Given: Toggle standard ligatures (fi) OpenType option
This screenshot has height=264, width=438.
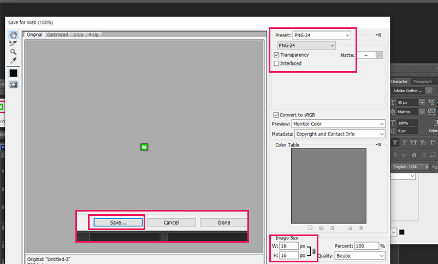Looking at the screenshot, I should tap(395, 155).
